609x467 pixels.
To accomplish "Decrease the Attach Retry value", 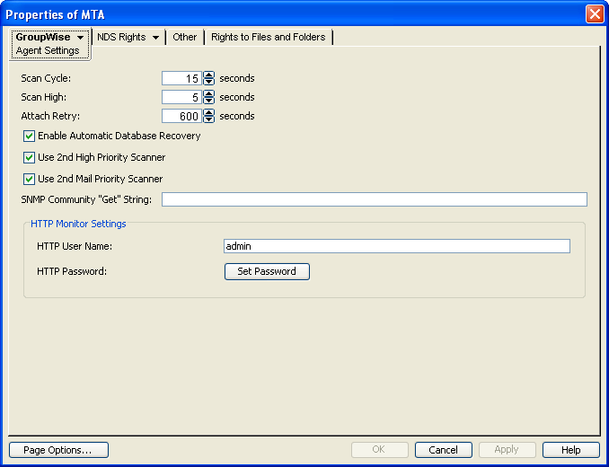I will coord(209,119).
